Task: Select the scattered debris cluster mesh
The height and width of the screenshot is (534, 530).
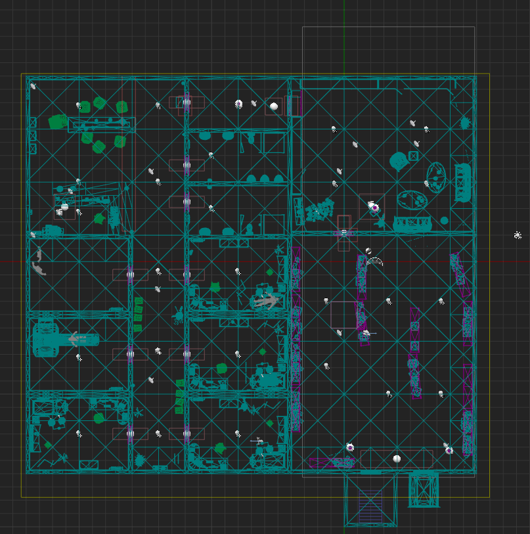Action: (319, 210)
